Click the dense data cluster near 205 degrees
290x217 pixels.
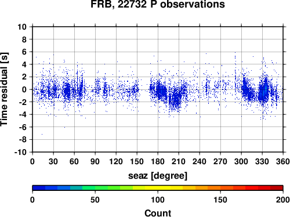tap(175, 99)
